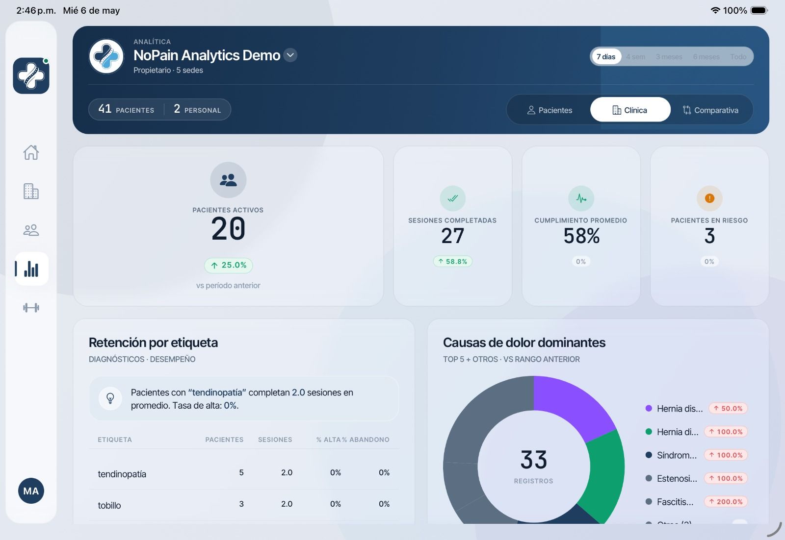Open the NoPain app logo in sidebar
Screen dimensions: 785x540
31,76
